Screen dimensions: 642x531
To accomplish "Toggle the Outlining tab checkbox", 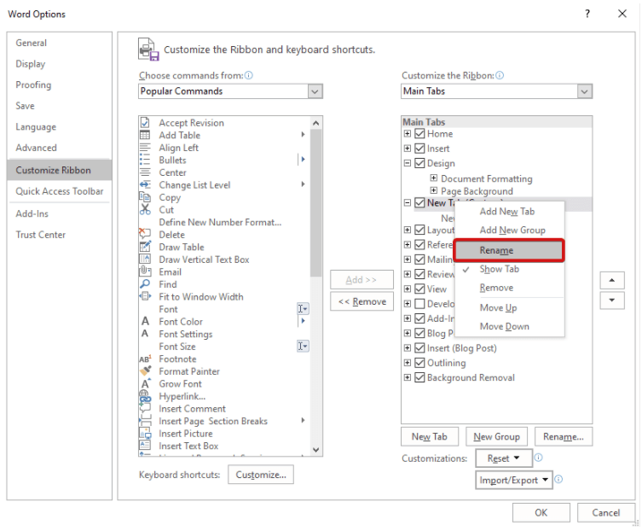I will 419,364.
